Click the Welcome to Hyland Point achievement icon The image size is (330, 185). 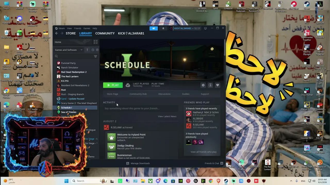(x=111, y=137)
